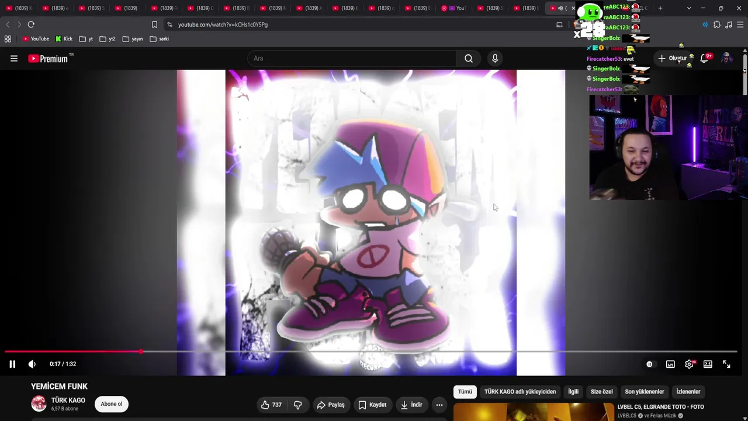The image size is (748, 421).
Task: Open the account avatar menu
Action: 726,58
